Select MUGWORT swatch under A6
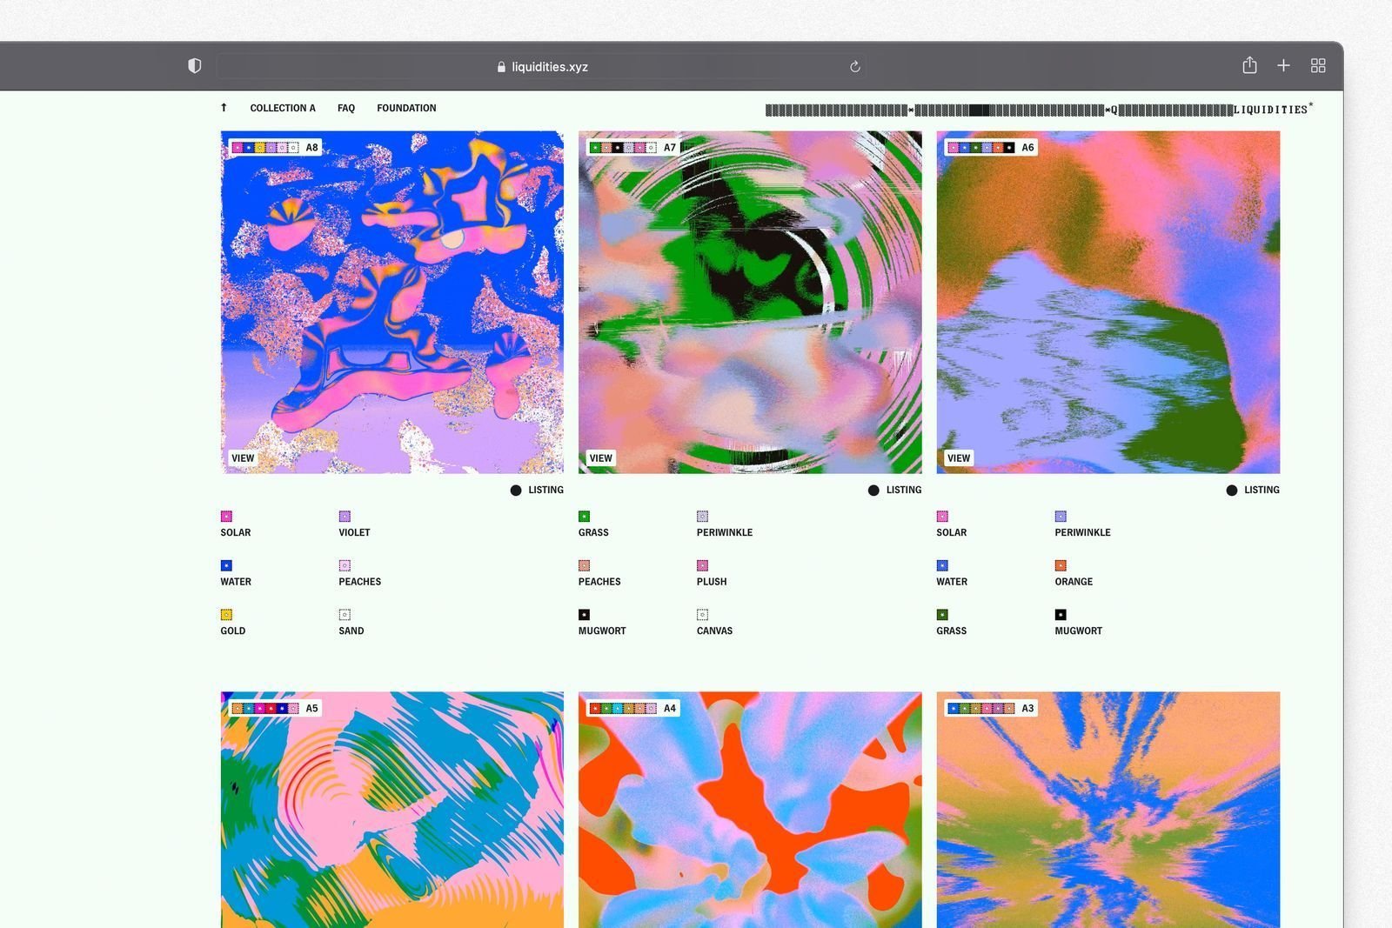The width and height of the screenshot is (1392, 928). click(1061, 615)
